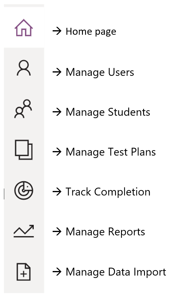The width and height of the screenshot is (177, 297).
Task: Click the arrow pointing to Home page
Action: coord(57,31)
